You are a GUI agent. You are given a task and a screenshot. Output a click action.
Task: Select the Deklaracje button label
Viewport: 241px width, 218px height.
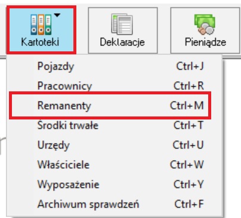click(x=122, y=42)
